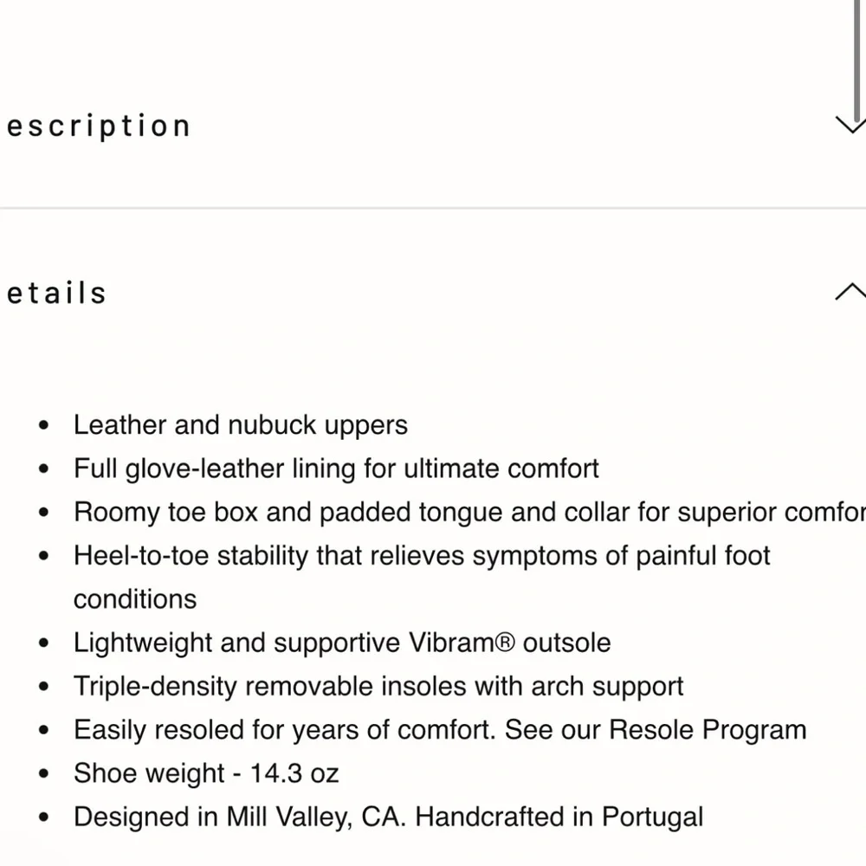Click the 'Leather and nubuck uppers' bullet text
This screenshot has height=866, width=866.
coord(240,425)
